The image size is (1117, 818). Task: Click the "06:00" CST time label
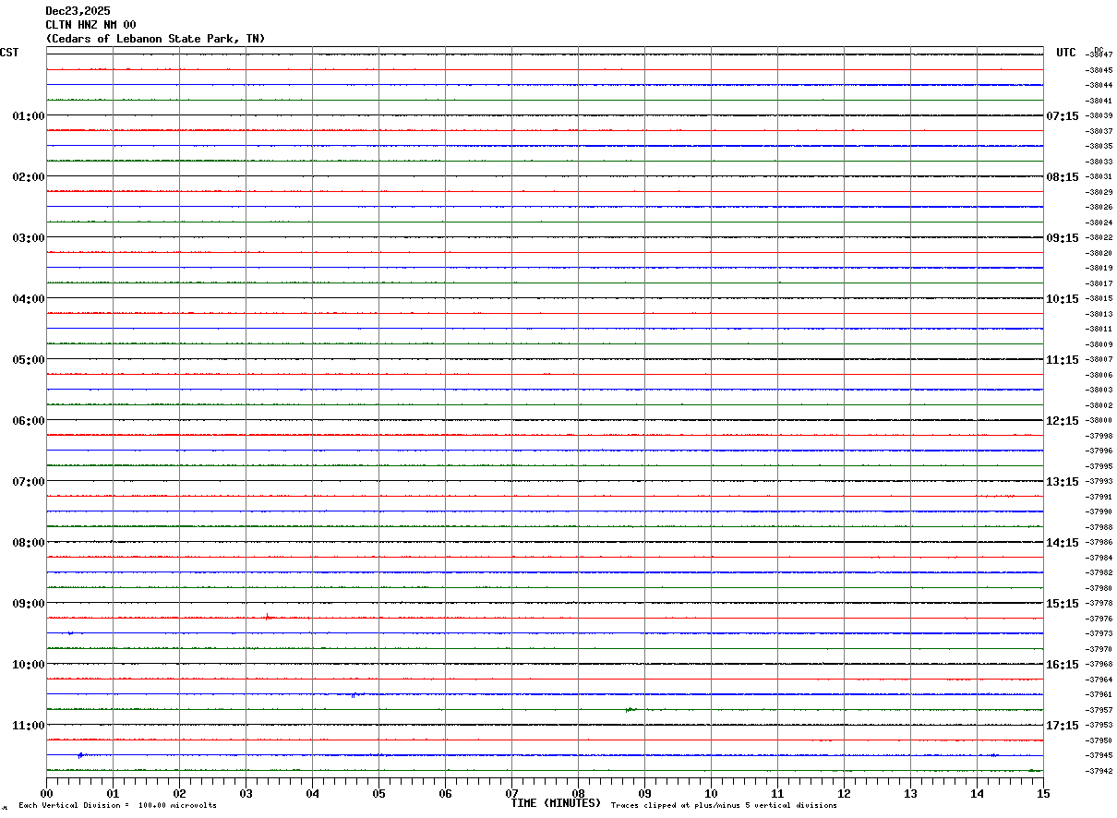(29, 421)
